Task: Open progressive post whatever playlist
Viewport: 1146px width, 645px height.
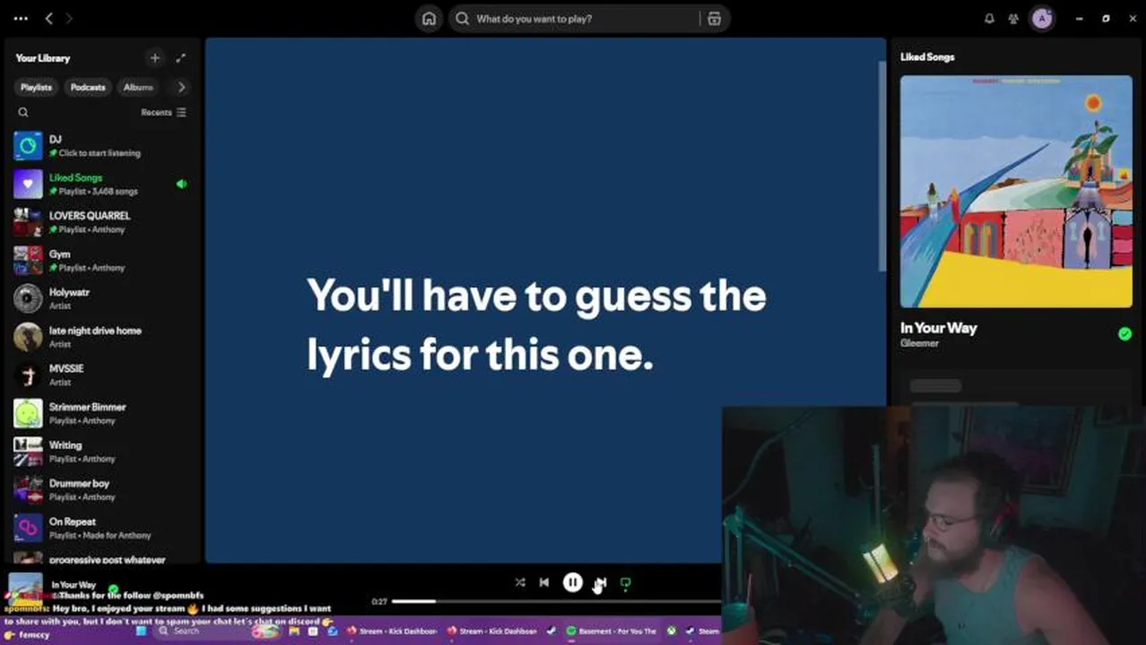Action: [100, 559]
